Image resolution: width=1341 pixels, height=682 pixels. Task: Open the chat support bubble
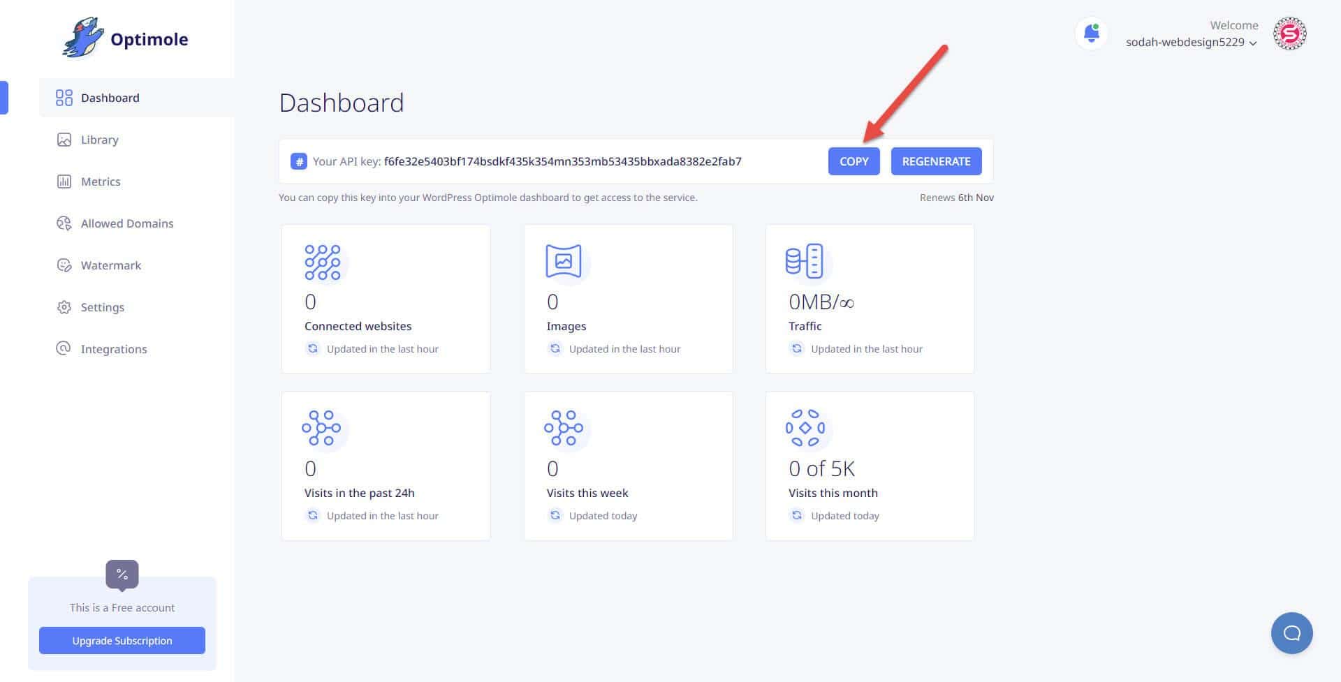coord(1291,633)
